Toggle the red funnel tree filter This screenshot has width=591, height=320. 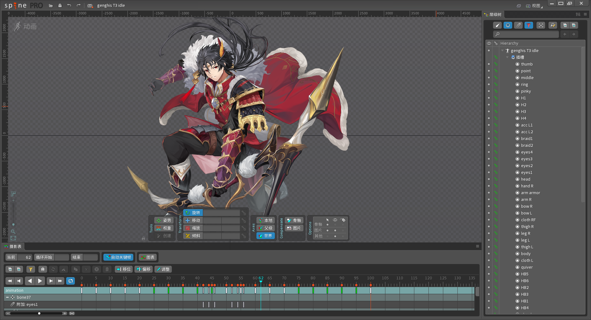point(529,25)
